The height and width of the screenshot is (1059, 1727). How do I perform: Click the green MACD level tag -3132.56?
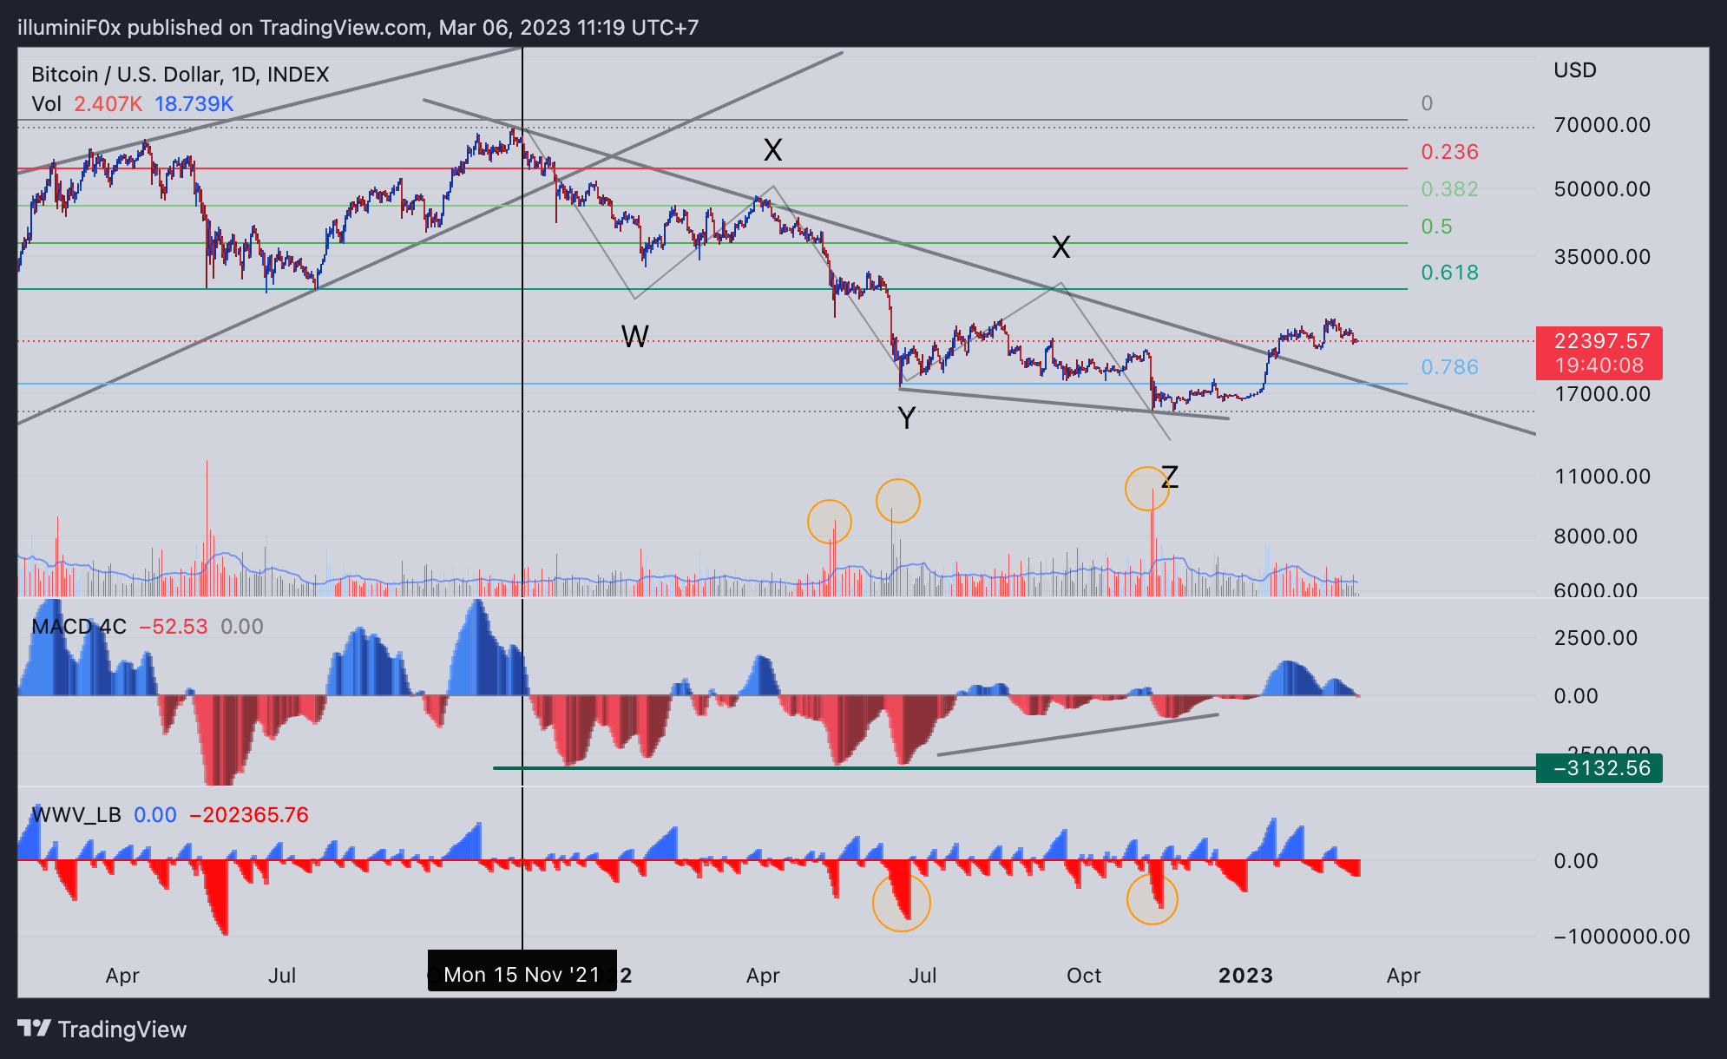pos(1599,768)
